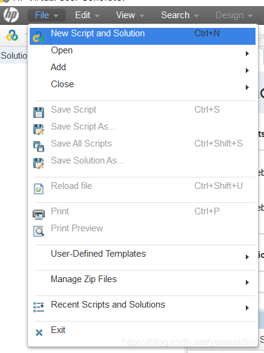Click the Exit X icon
264x353 pixels.
tap(39, 332)
